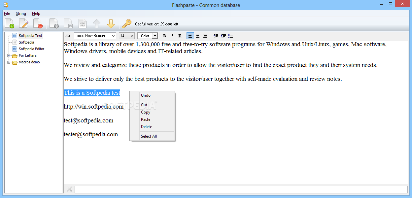
Task: Toggle bullet list formatting
Action: tap(231, 36)
